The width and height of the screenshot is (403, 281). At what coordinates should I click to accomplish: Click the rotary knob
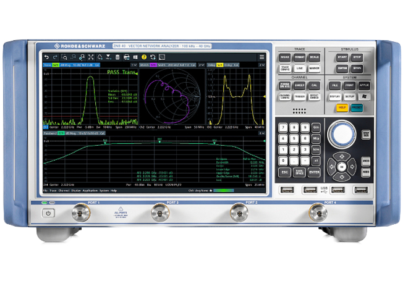click(x=342, y=134)
